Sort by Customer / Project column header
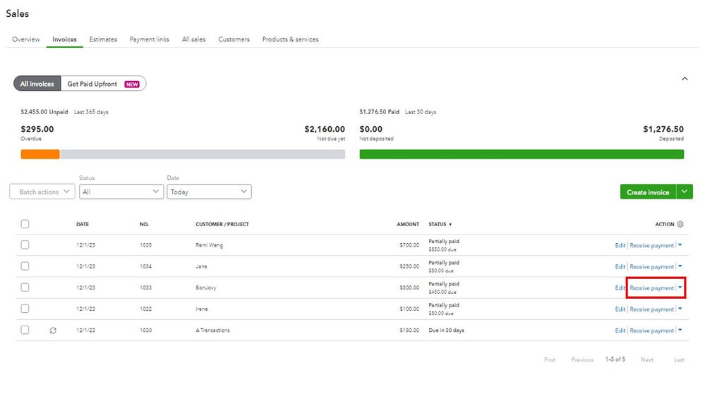Image resolution: width=705 pixels, height=396 pixels. pyautogui.click(x=222, y=224)
